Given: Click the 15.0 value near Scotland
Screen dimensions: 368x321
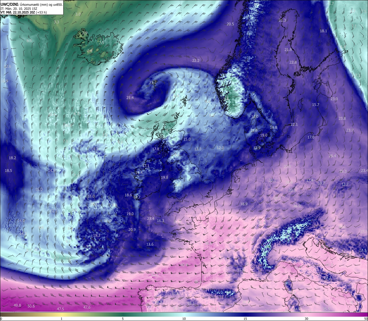Looking at the screenshot, I should (187, 139).
